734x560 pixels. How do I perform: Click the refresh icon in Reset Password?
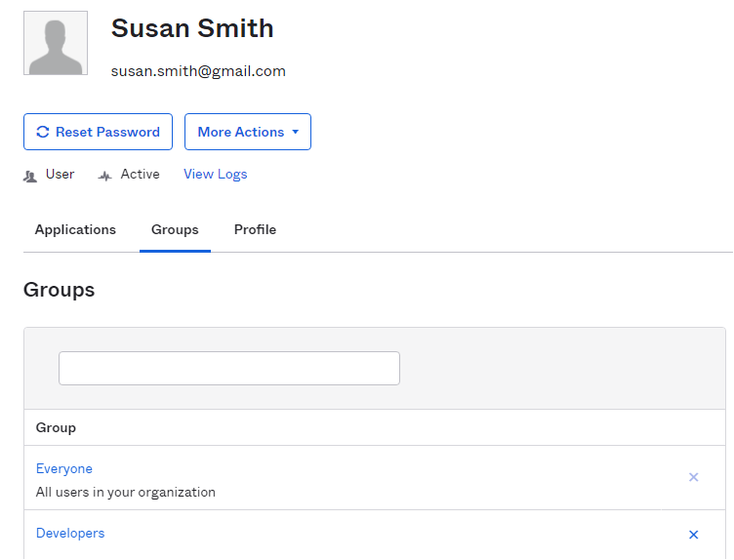pos(42,132)
